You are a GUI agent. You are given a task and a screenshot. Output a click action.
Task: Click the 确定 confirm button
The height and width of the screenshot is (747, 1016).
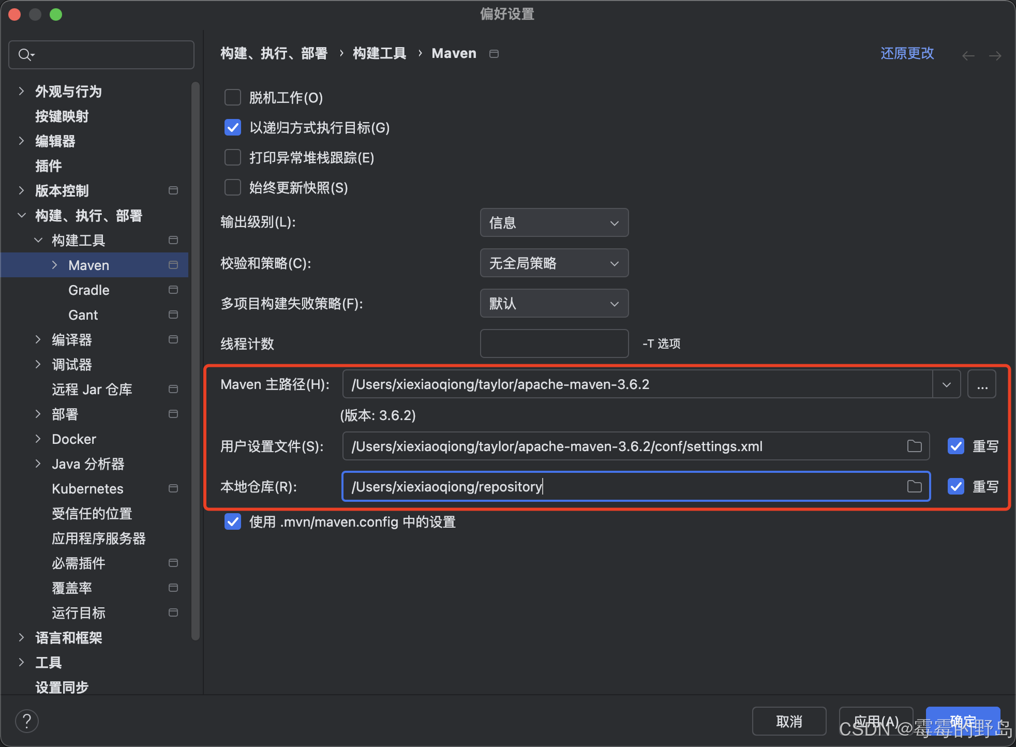pyautogui.click(x=962, y=721)
